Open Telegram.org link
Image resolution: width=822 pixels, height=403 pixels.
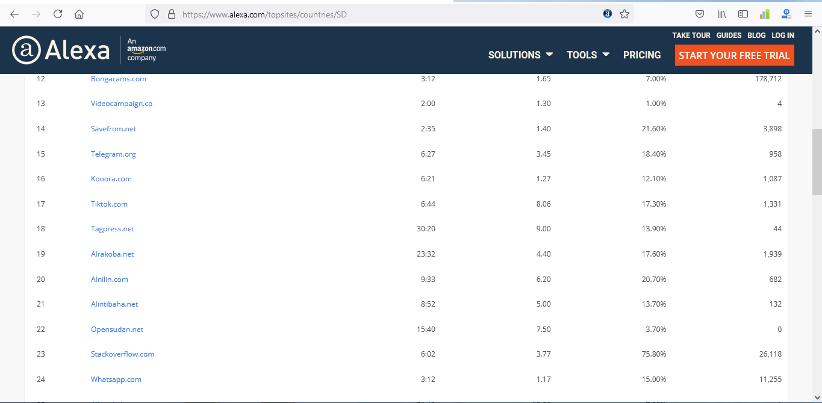(x=113, y=154)
